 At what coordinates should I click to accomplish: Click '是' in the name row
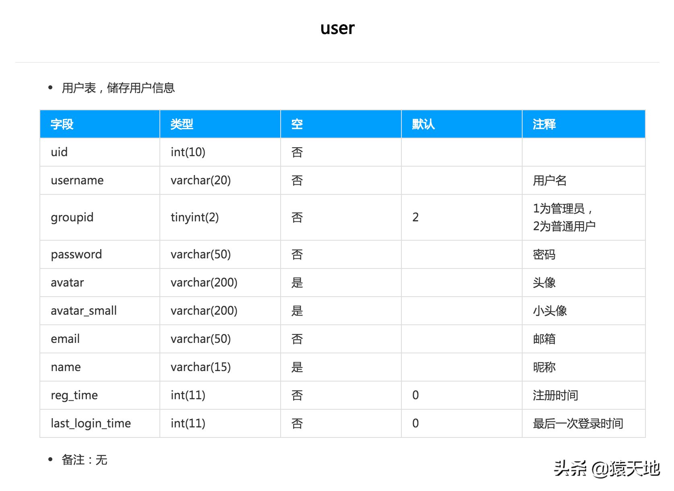click(297, 367)
